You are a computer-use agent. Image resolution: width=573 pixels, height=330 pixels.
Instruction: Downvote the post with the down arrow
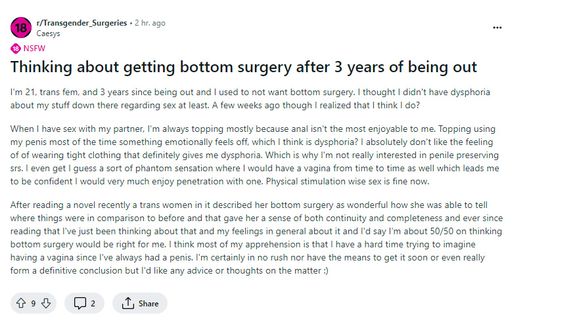46,303
